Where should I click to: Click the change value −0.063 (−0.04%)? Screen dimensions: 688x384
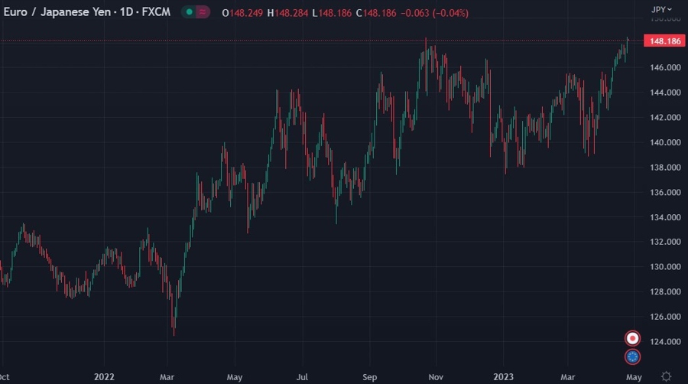click(x=434, y=13)
